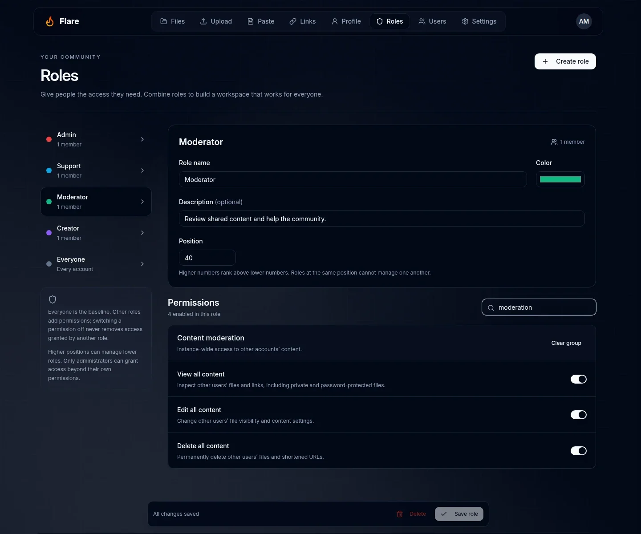The image size is (641, 534).
Task: Toggle the View all content permission
Action: click(579, 379)
